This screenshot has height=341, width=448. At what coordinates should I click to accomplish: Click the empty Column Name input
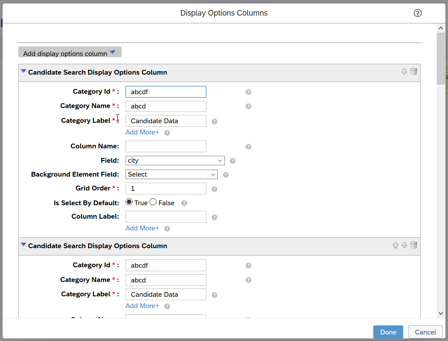point(166,146)
